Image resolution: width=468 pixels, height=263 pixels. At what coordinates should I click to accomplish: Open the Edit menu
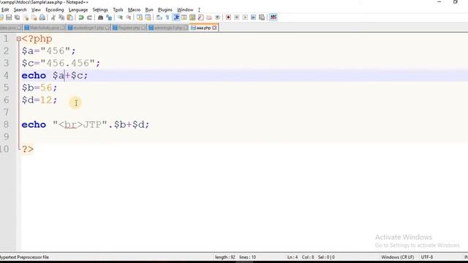pyautogui.click(x=5, y=9)
